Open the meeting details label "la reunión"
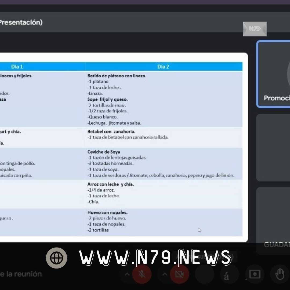Screen dimensions: 290x290 point(21,274)
